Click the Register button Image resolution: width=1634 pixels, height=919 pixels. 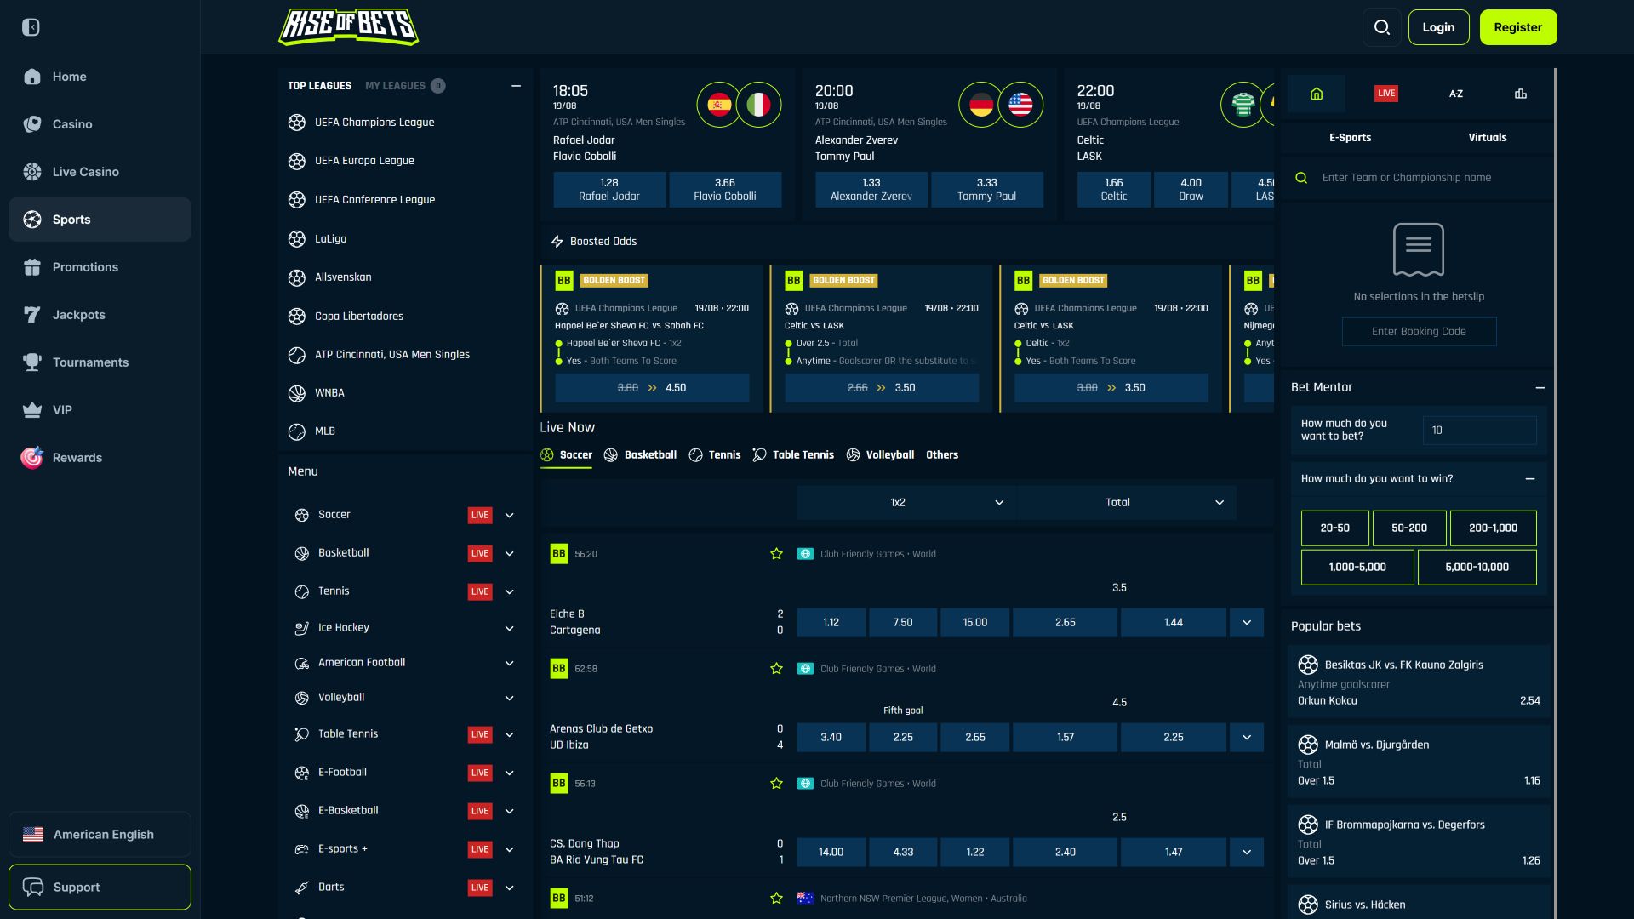(1518, 27)
